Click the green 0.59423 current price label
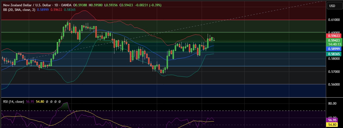Screen dimensions: 343x128 (334, 40)
